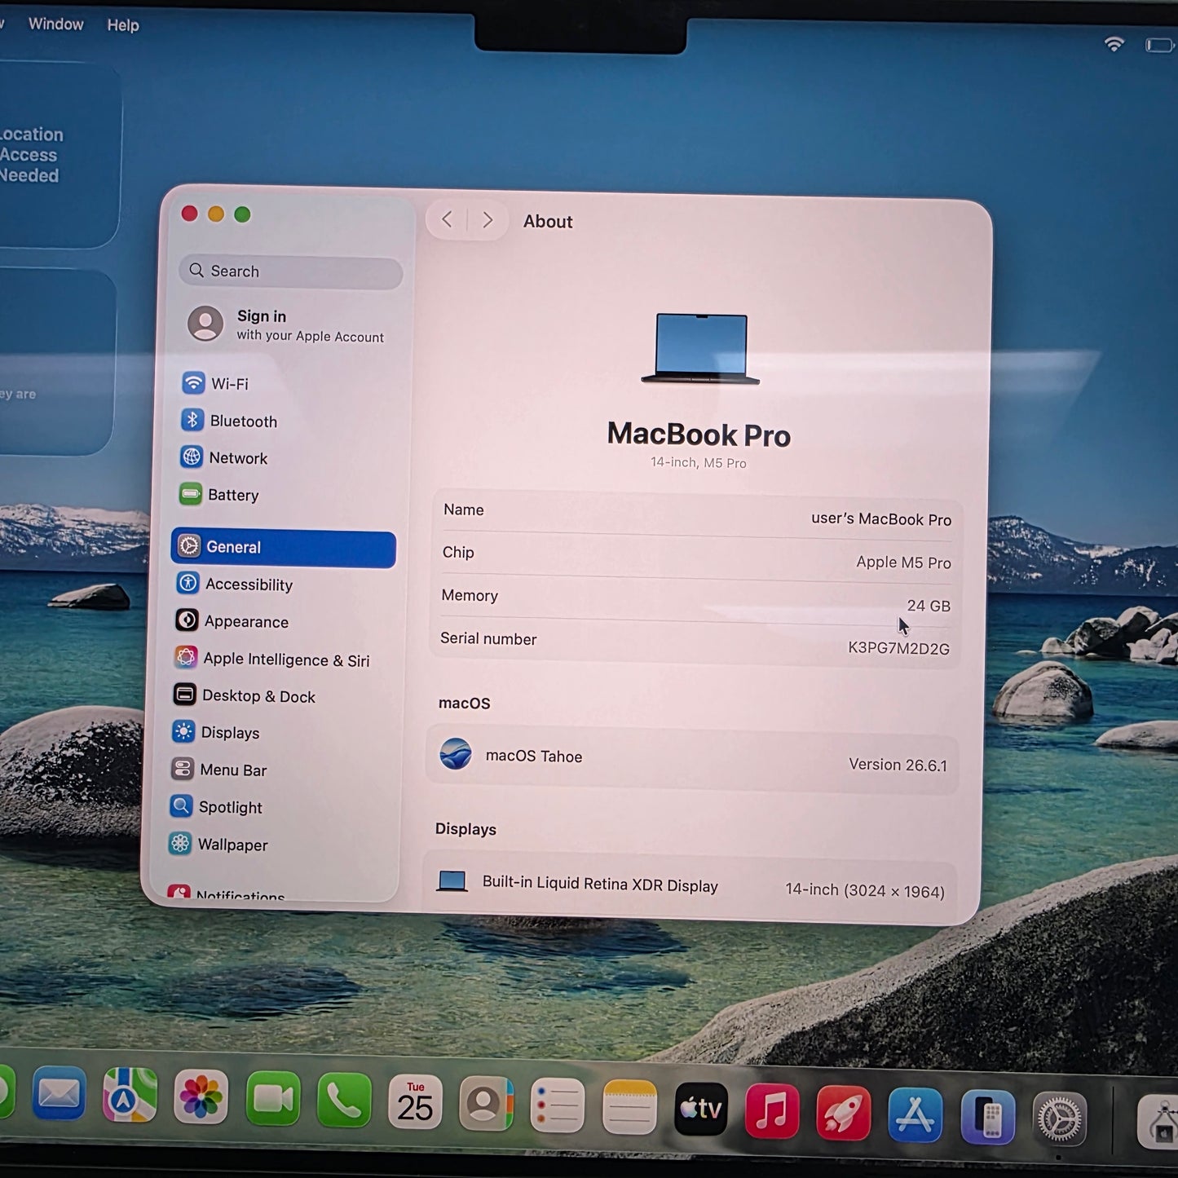The width and height of the screenshot is (1178, 1178).
Task: Launch Photos from the Dock
Action: pos(201,1097)
